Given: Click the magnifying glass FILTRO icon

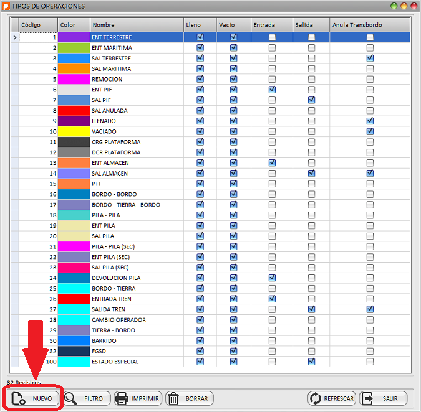Looking at the screenshot, I should click(70, 398).
